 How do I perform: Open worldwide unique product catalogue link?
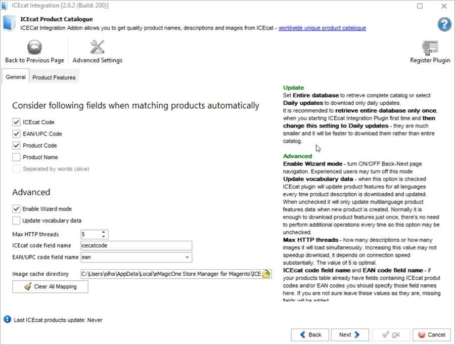click(x=322, y=28)
